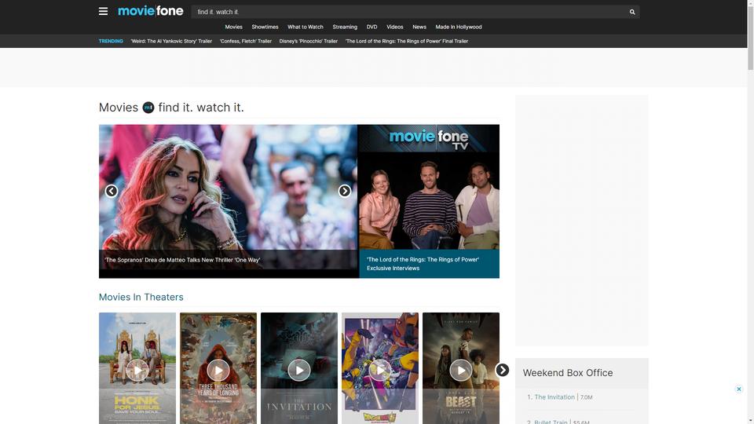Open Disney's 'Pinocchio' Trailer link
The width and height of the screenshot is (754, 424).
[308, 42]
